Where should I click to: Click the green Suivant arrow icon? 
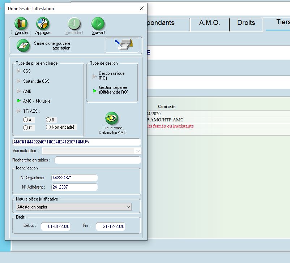pos(98,24)
